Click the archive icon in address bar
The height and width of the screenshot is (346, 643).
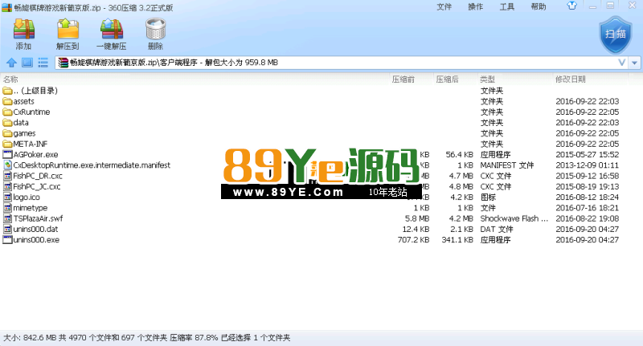[x=63, y=63]
